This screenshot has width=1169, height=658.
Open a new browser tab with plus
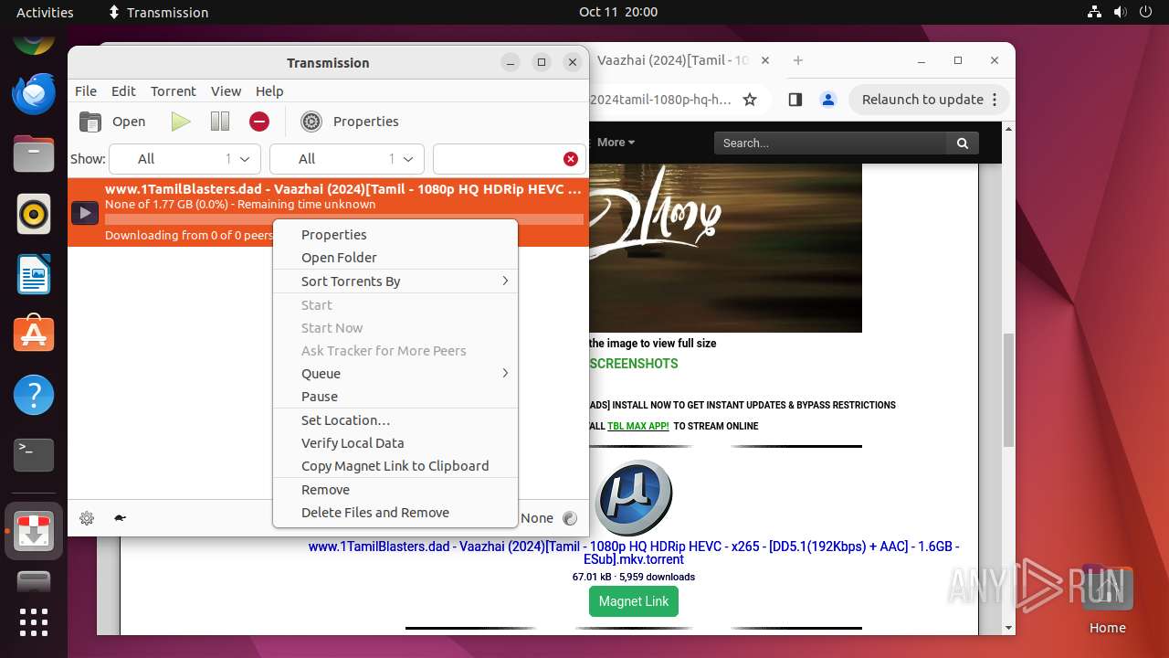(x=798, y=60)
